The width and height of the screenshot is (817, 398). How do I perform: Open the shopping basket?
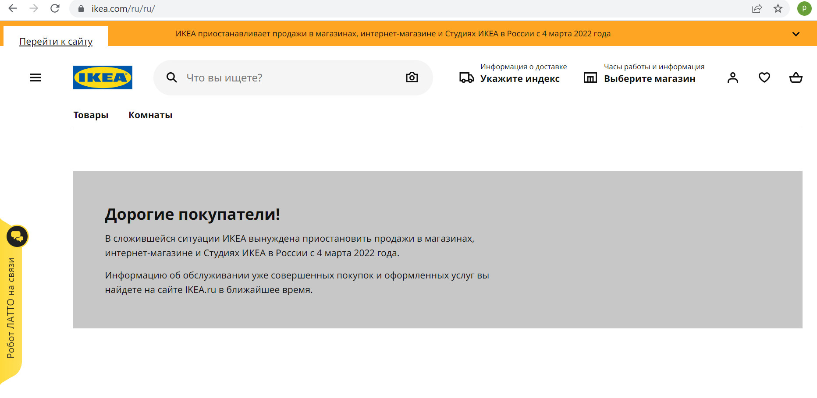click(796, 77)
